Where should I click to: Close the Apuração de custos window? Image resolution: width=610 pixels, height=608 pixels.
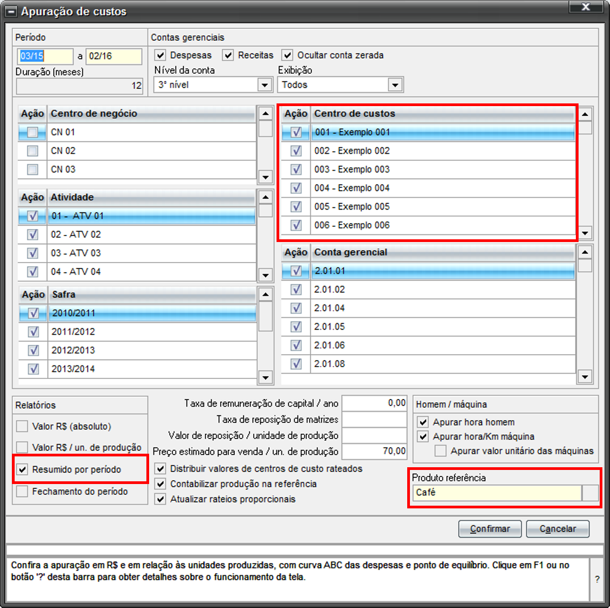tap(586, 7)
